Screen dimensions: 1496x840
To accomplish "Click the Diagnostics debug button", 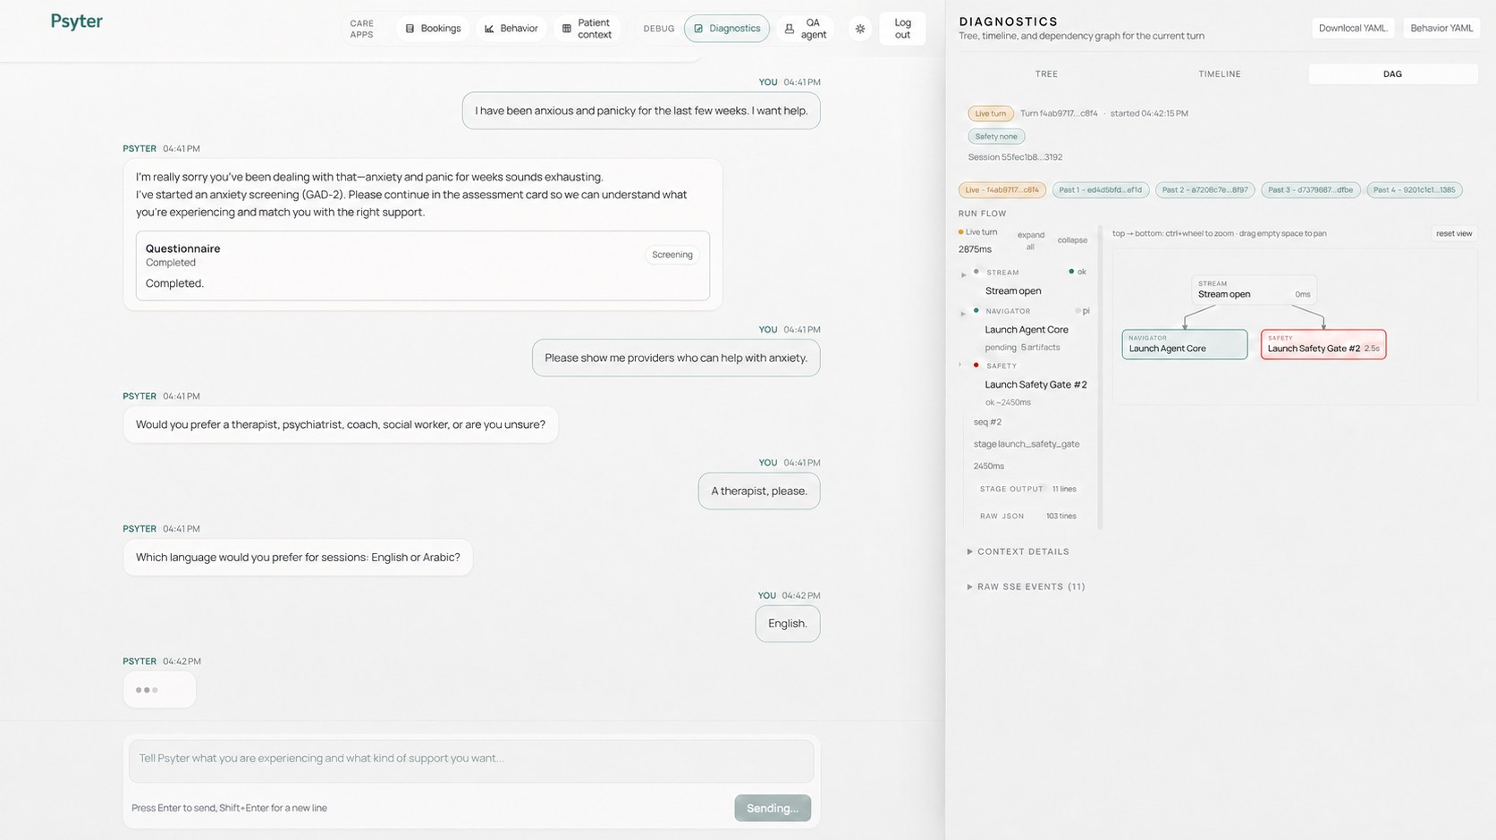I will click(x=727, y=29).
